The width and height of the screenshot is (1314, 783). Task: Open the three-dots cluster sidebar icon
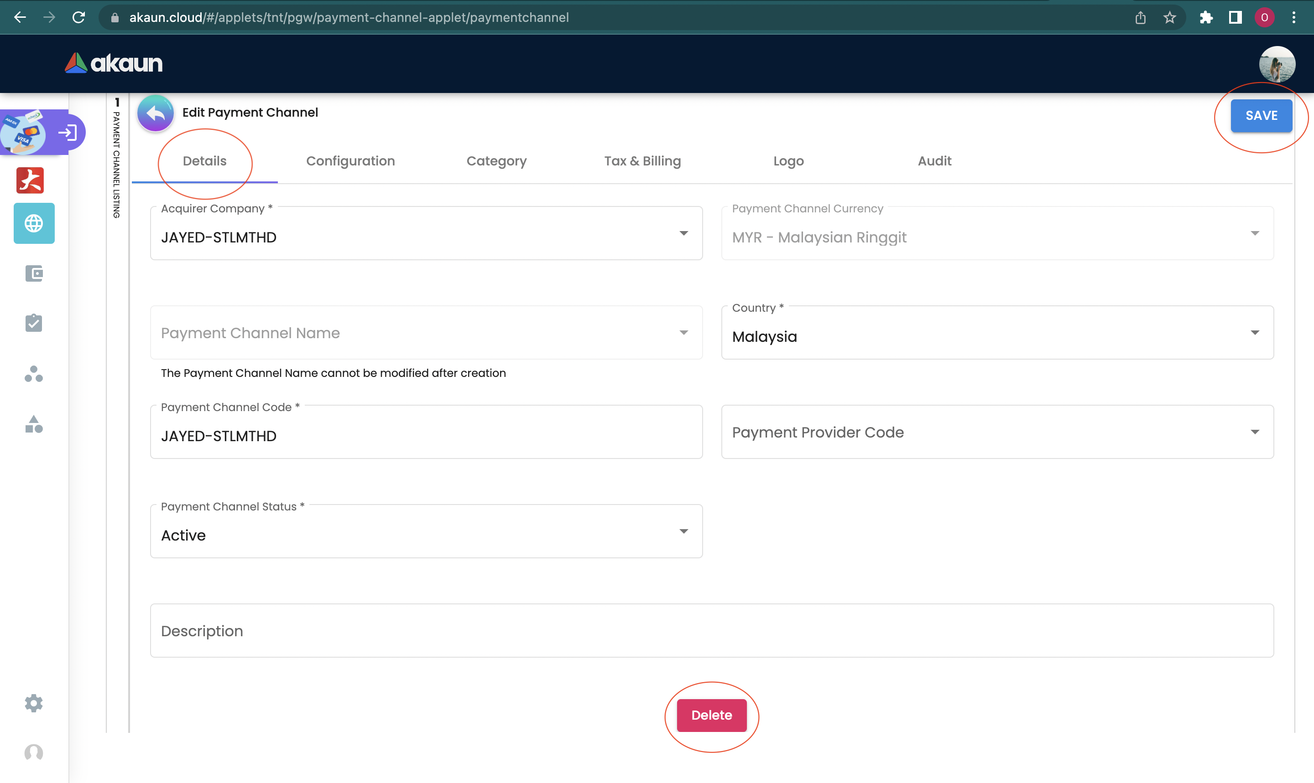coord(34,374)
